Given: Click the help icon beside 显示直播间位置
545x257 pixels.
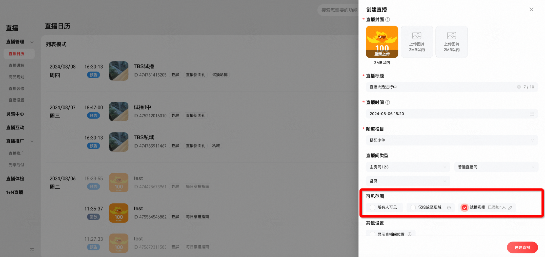Looking at the screenshot, I should coord(410,234).
